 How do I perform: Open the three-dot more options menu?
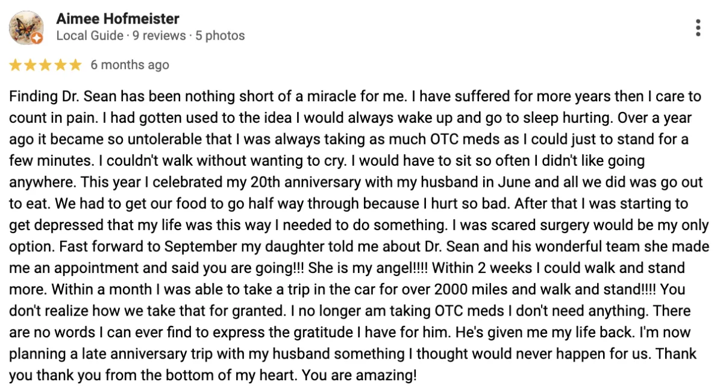coord(698,28)
